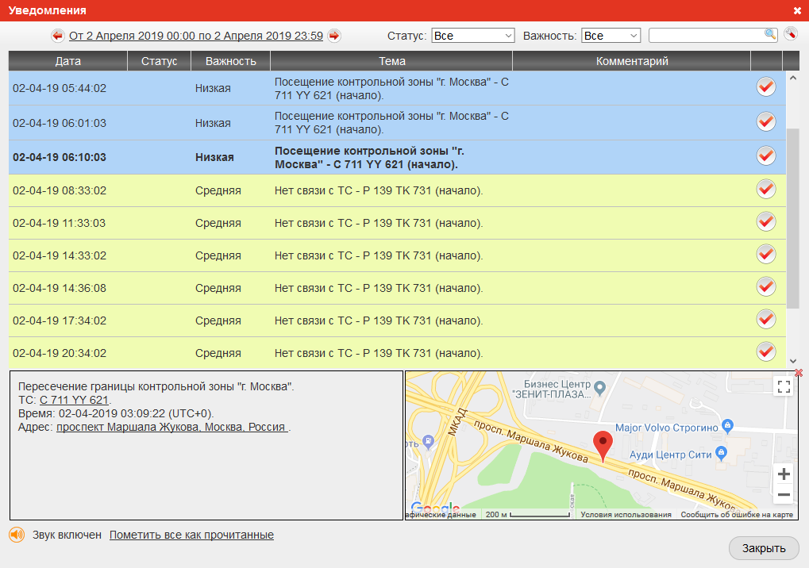
Task: Switch map to fullscreen view
Action: [x=784, y=386]
